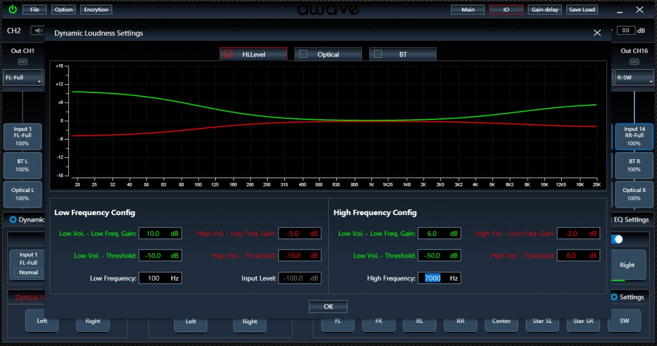Click the Star SL output button
The image size is (657, 346).
542,321
